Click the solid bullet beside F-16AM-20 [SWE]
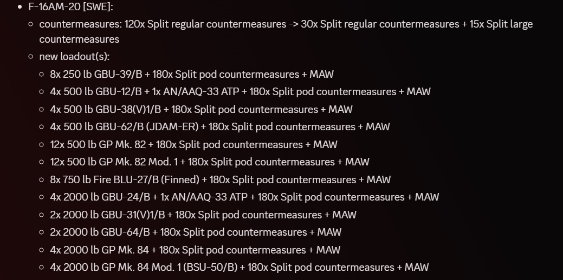The image size is (563, 280). pos(20,8)
